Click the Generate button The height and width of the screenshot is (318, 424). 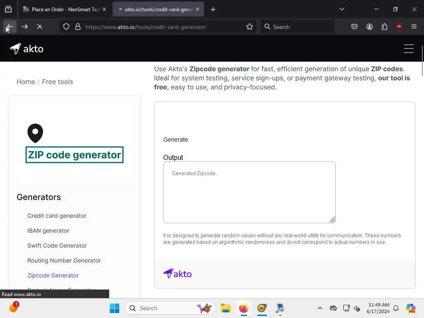click(176, 140)
